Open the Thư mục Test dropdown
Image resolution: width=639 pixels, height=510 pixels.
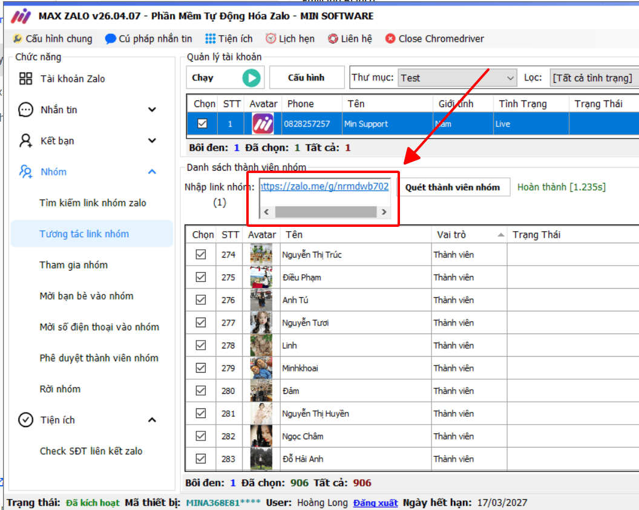click(x=457, y=78)
